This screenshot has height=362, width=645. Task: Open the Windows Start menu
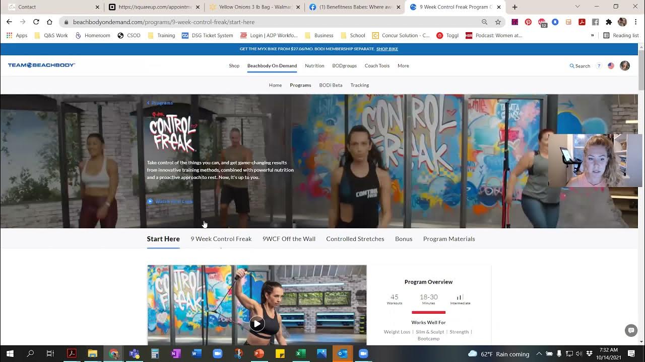coord(10,353)
